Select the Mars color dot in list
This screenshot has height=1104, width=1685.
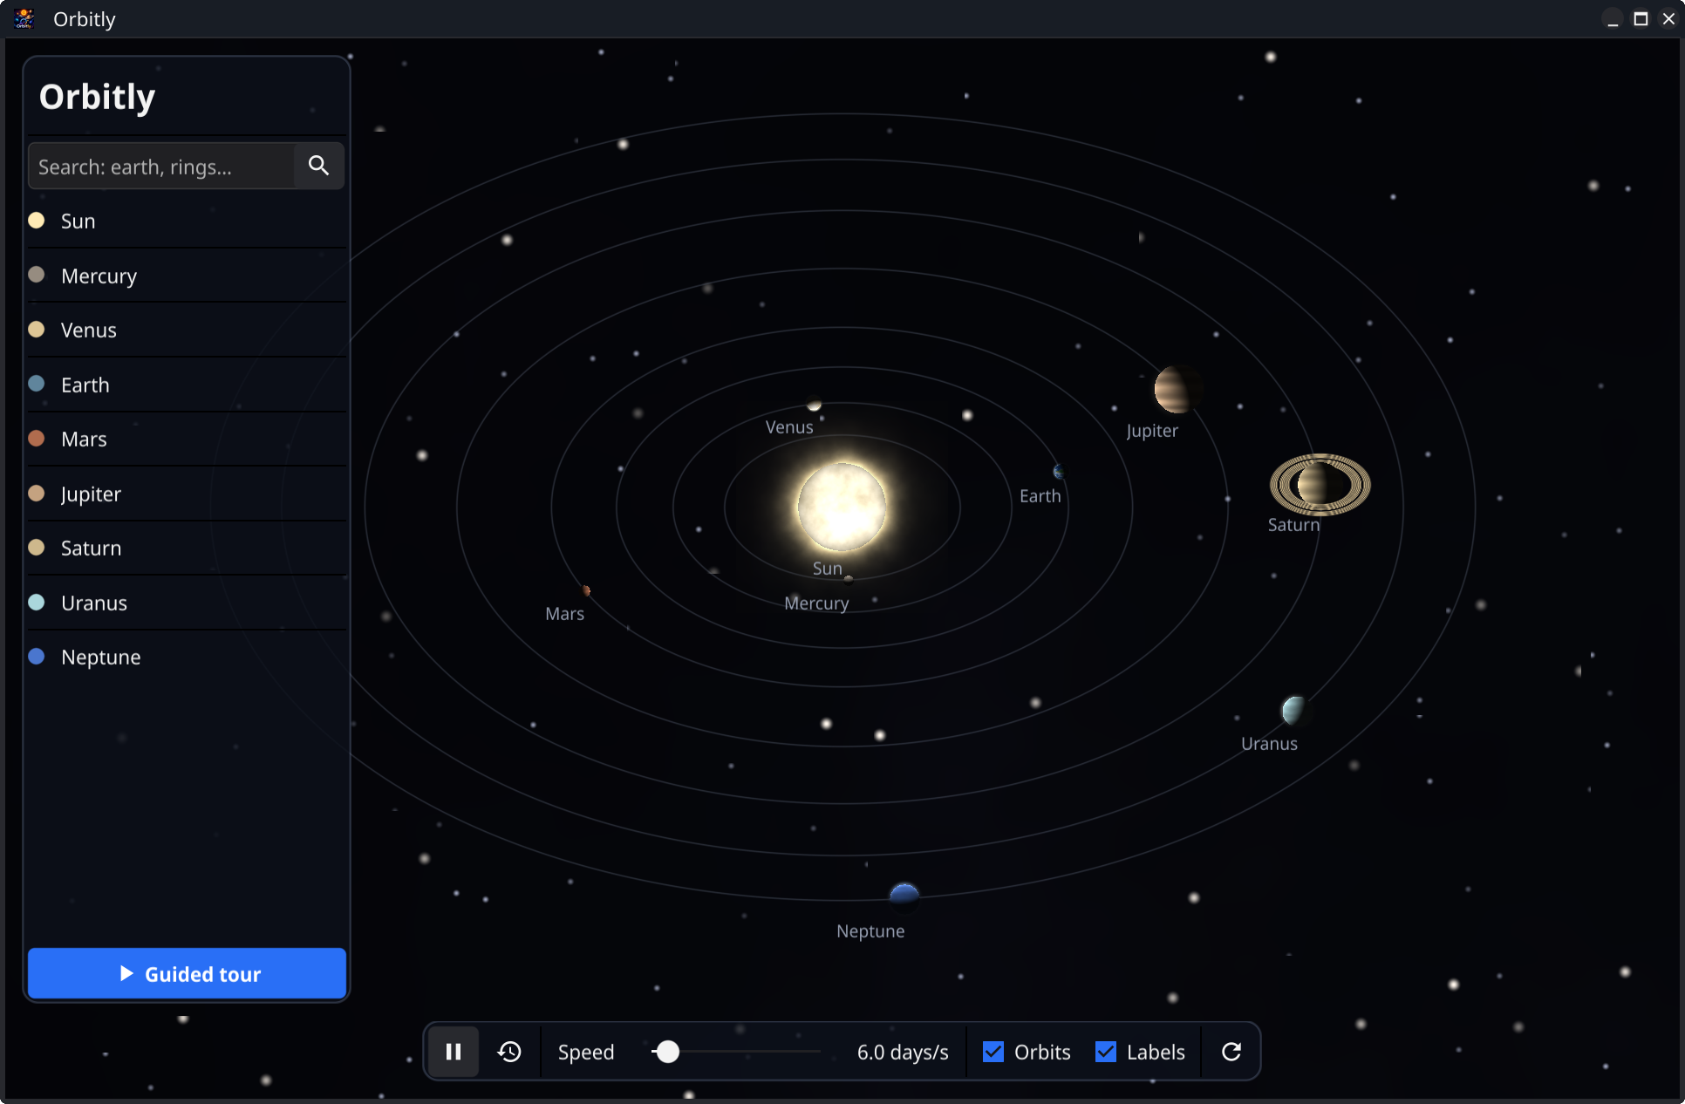[37, 438]
